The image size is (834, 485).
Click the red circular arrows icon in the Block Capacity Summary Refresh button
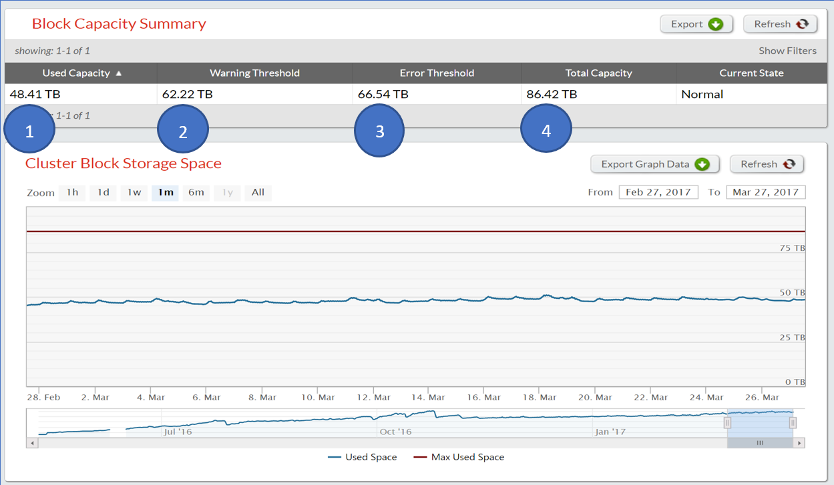click(x=801, y=24)
